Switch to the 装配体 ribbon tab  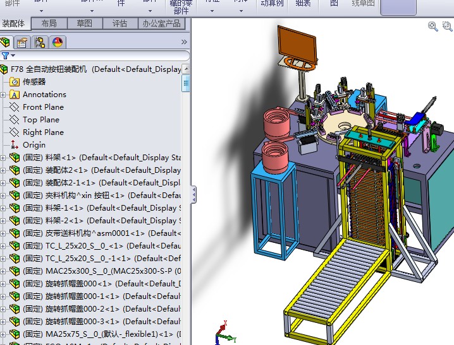pyautogui.click(x=14, y=24)
